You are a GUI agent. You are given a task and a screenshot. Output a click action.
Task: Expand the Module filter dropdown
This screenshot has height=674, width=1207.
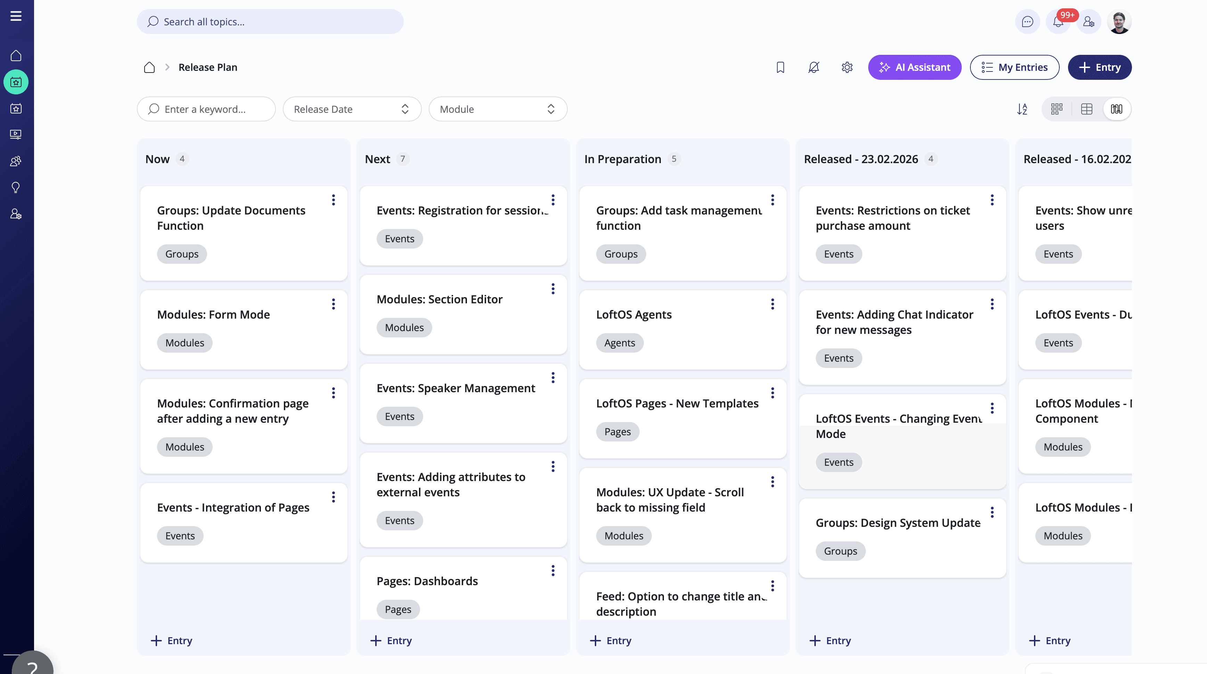498,109
